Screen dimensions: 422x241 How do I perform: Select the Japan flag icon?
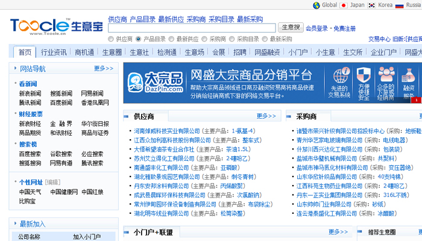pos(344,5)
